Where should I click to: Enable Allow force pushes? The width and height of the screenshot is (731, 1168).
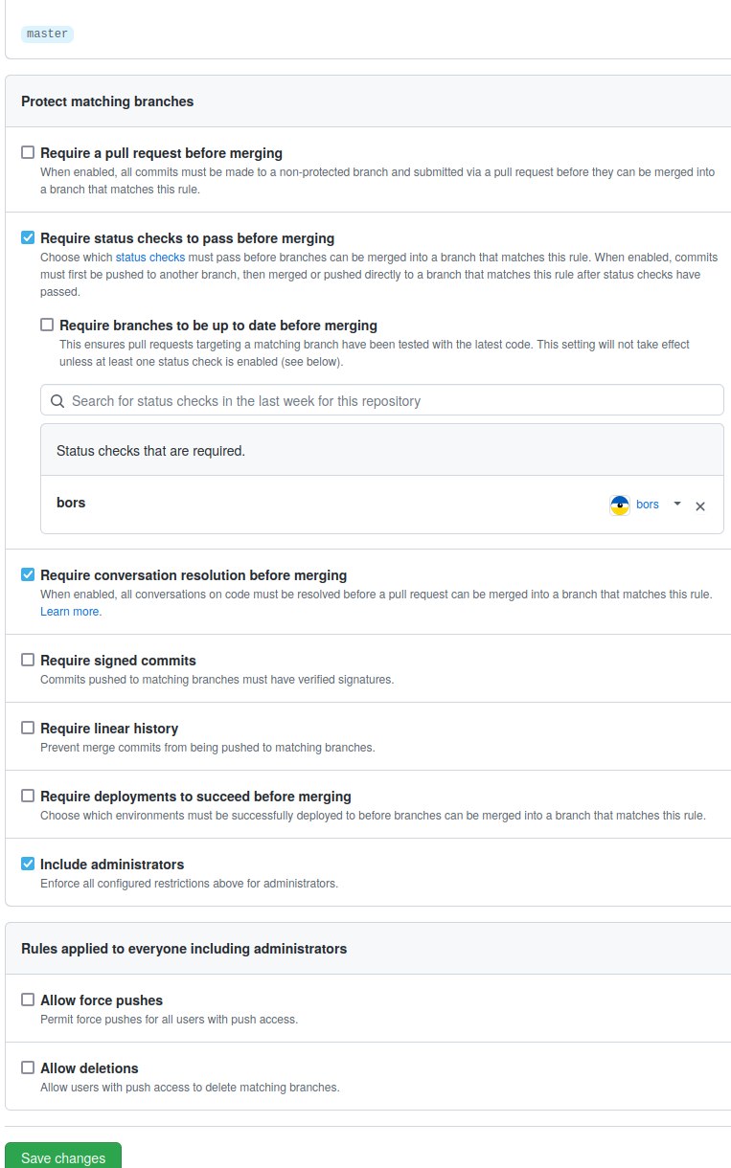[x=28, y=1000]
